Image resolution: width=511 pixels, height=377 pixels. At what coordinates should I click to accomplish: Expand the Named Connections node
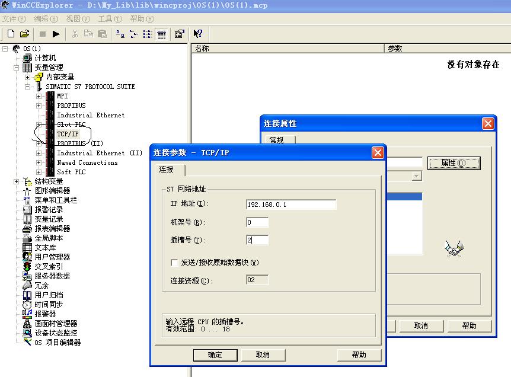click(39, 162)
